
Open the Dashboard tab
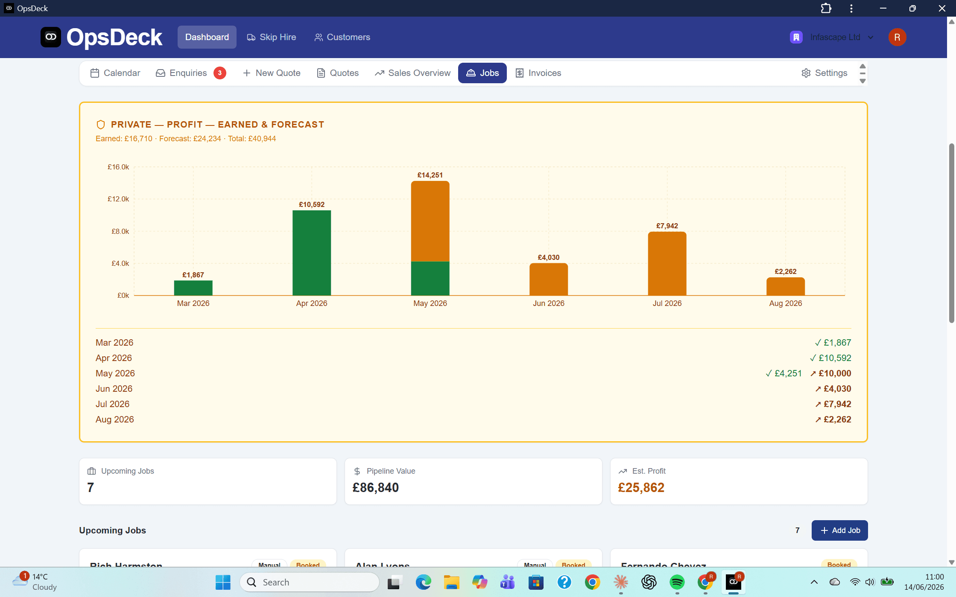point(207,37)
